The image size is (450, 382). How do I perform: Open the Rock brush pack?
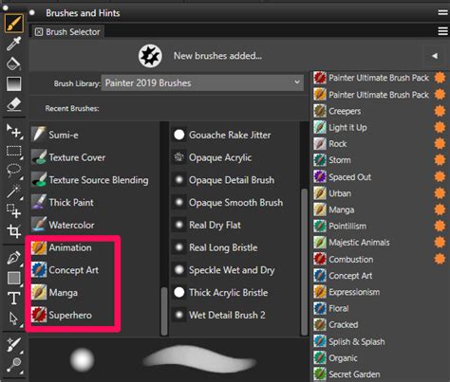pos(380,144)
